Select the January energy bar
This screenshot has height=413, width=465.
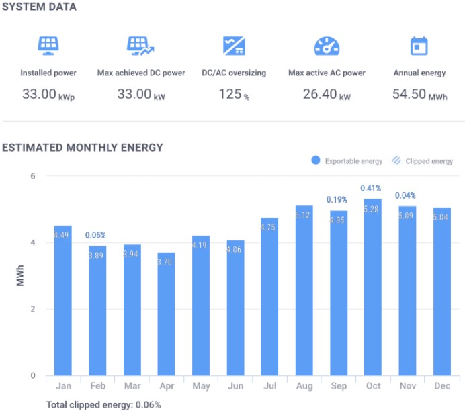63,302
